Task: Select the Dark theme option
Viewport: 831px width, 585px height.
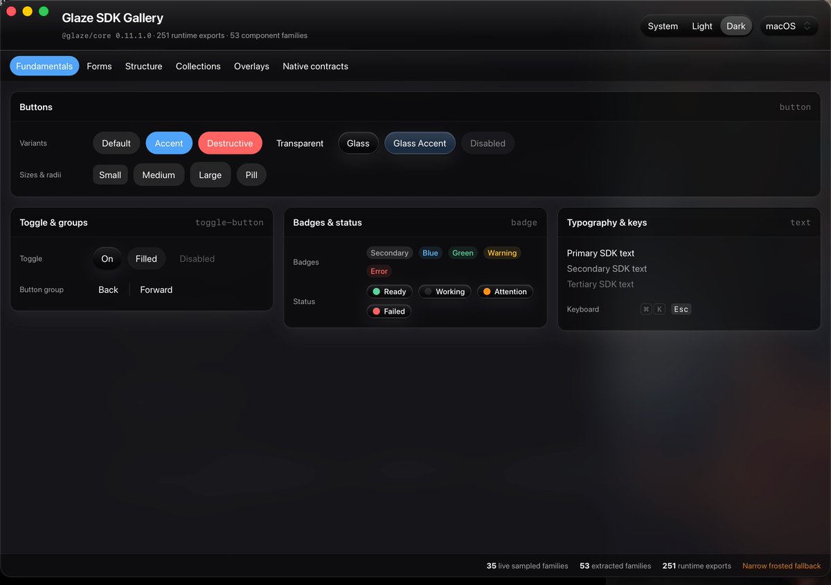Action: (x=736, y=26)
